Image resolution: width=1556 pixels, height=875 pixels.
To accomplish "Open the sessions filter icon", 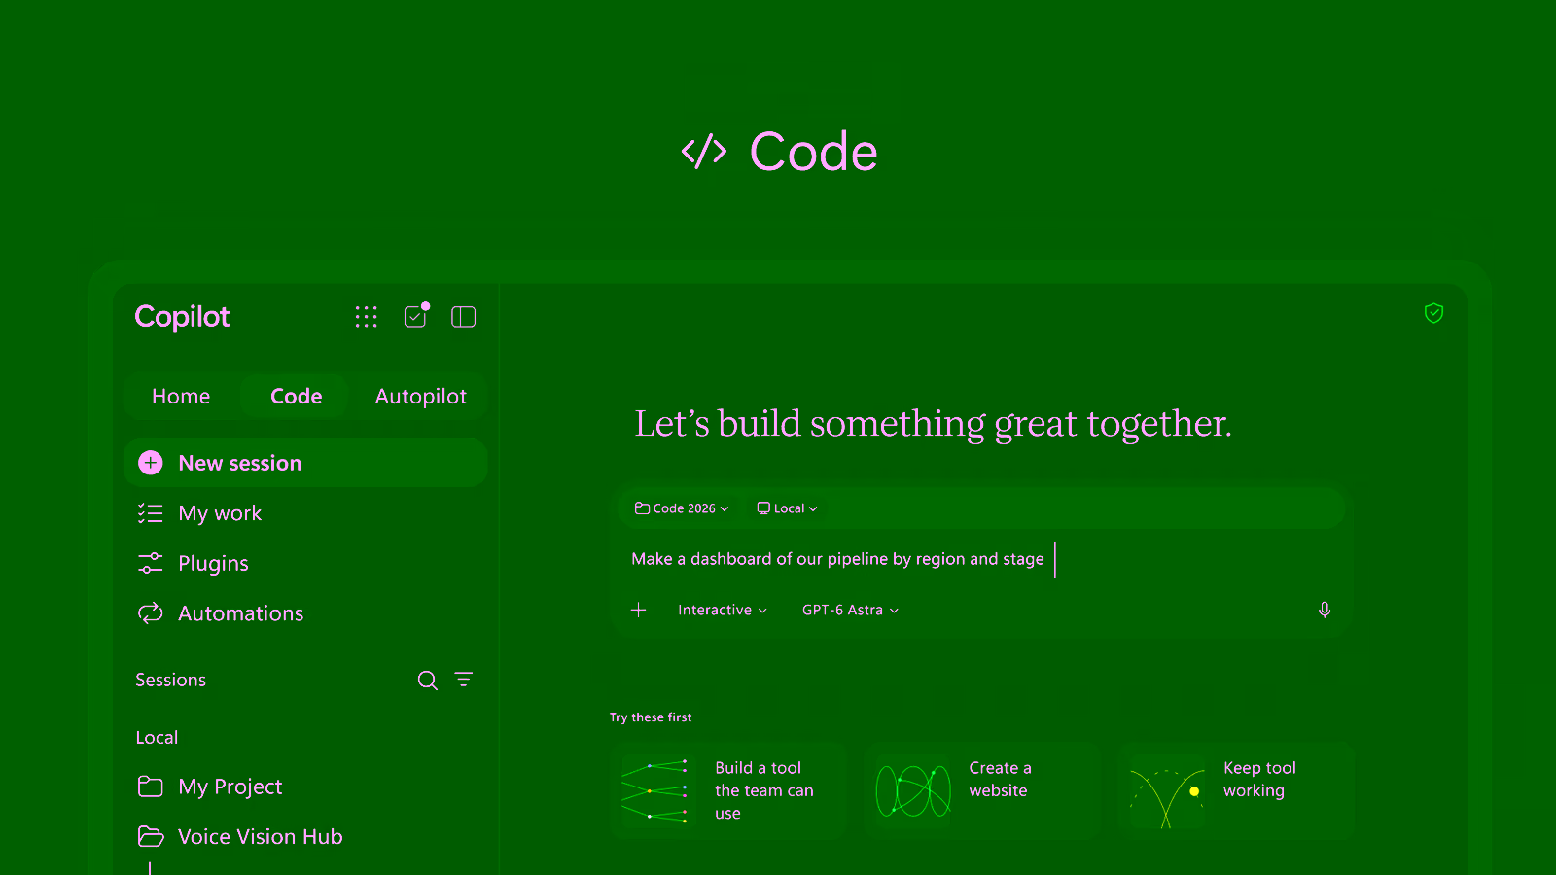I will [x=464, y=680].
